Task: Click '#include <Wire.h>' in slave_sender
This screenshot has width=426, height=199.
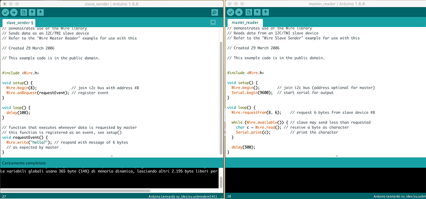Action: point(20,73)
